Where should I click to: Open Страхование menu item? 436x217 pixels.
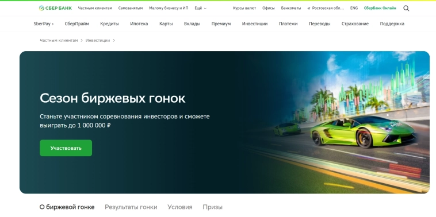click(355, 24)
